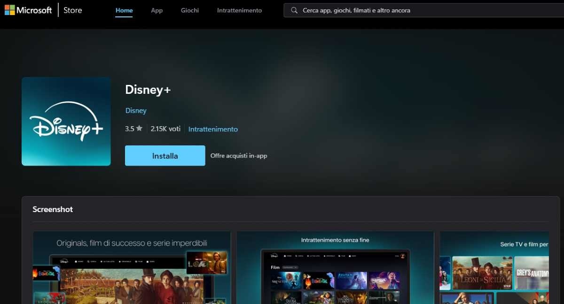Open the Serie TV e film screenshot
564x304 pixels.
494,267
